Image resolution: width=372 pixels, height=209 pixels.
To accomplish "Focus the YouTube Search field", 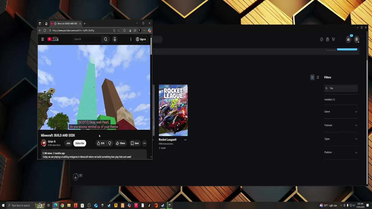I will (87, 39).
